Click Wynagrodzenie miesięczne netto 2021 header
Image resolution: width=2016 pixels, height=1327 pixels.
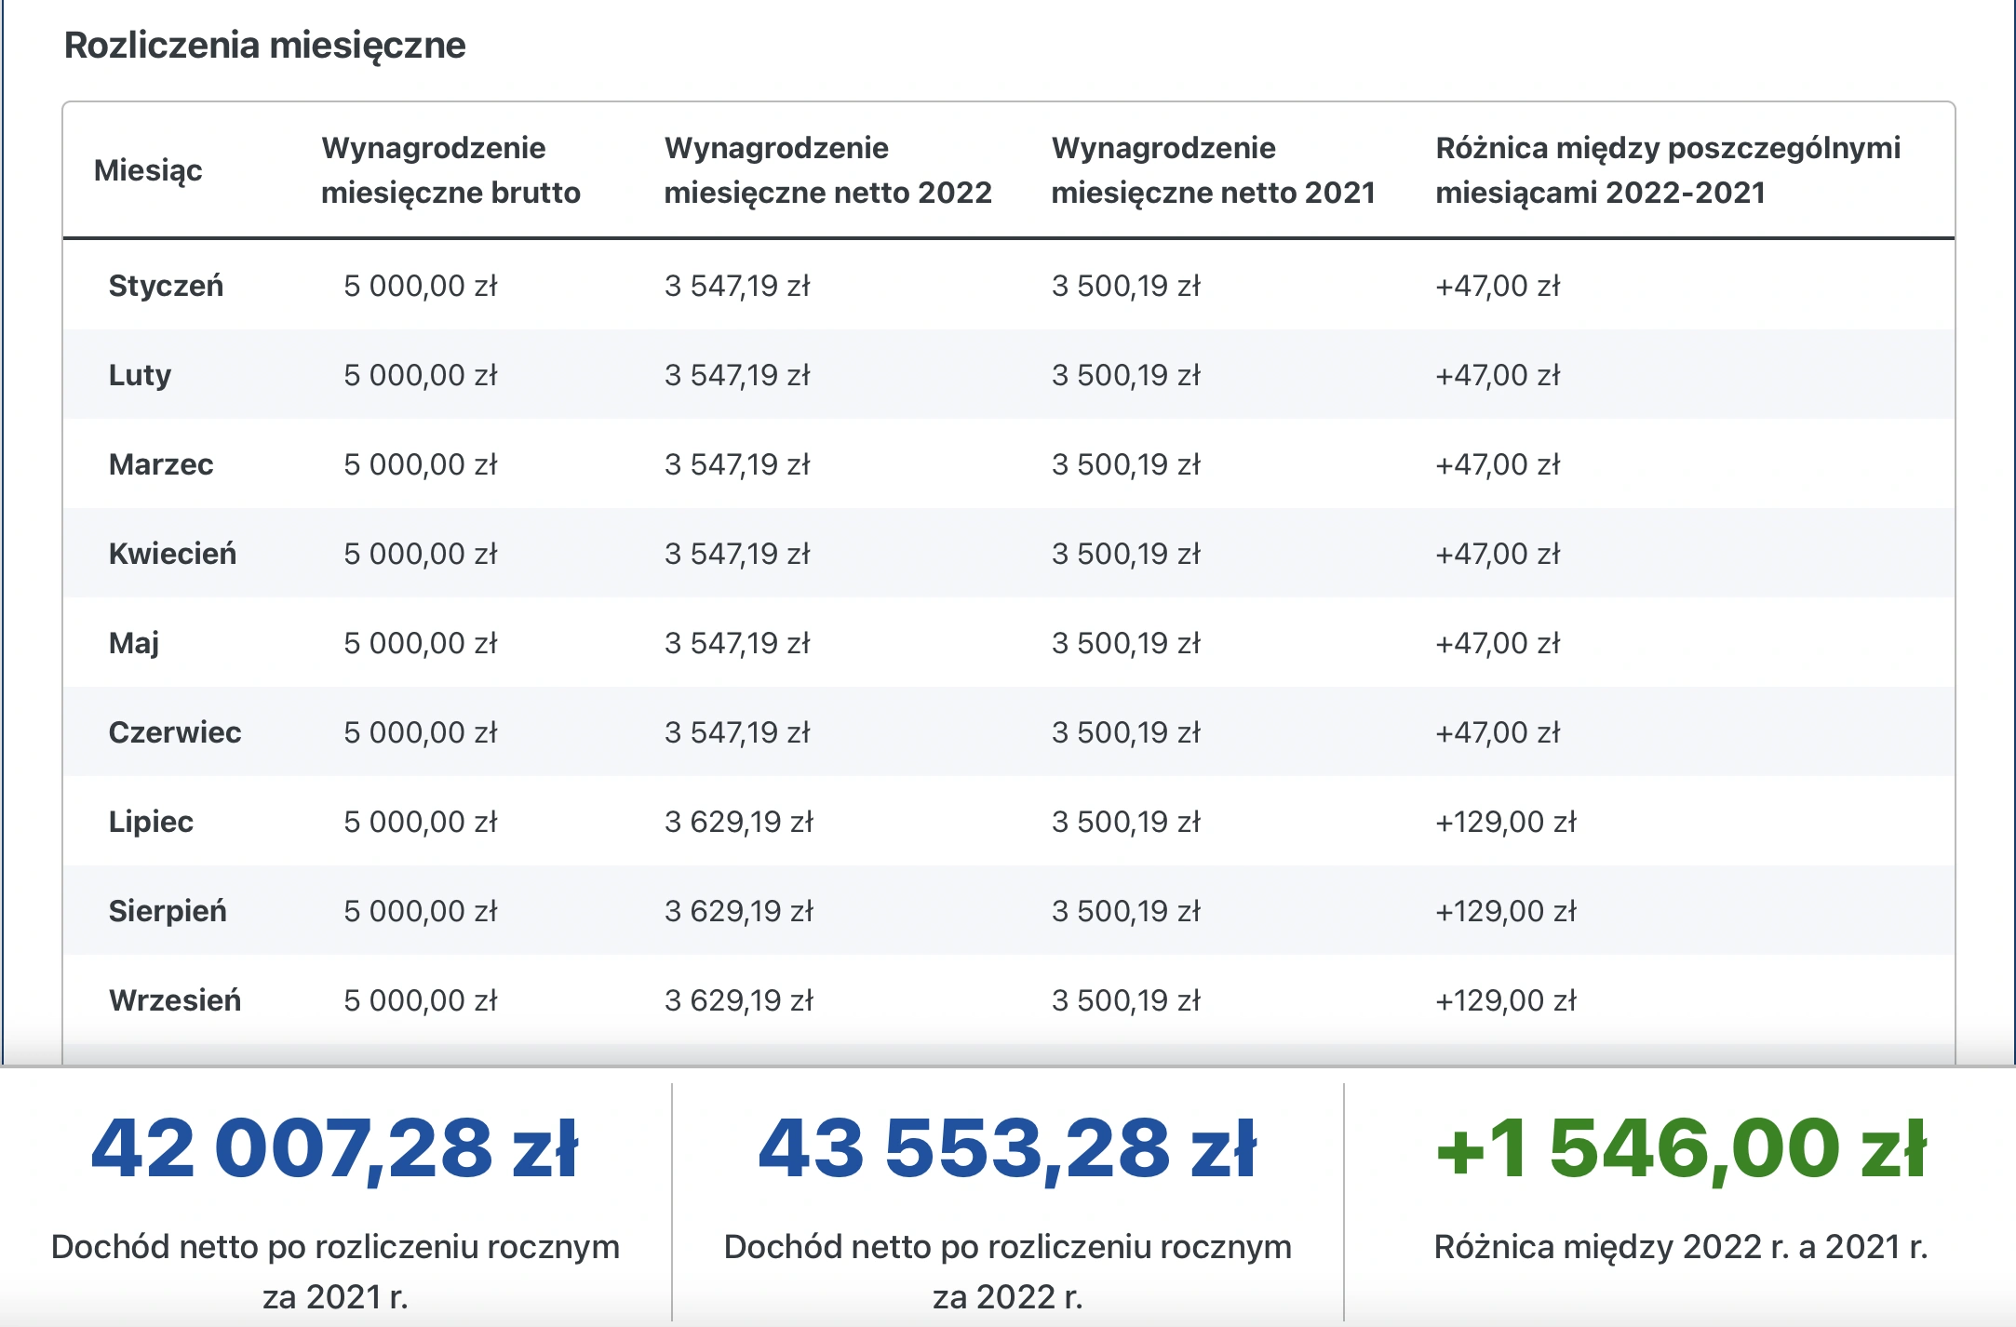point(1213,170)
